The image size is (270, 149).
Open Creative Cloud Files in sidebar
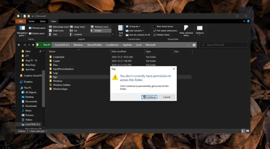(31, 76)
